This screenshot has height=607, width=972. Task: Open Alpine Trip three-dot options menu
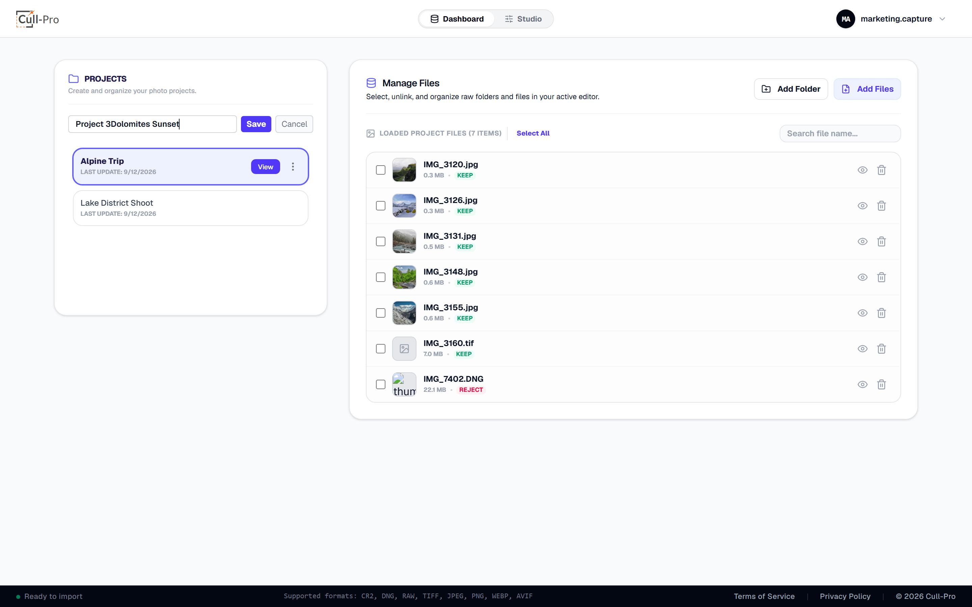[x=293, y=167]
